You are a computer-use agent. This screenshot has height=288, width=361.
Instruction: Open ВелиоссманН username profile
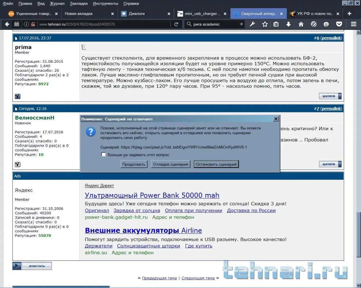coord(35,118)
